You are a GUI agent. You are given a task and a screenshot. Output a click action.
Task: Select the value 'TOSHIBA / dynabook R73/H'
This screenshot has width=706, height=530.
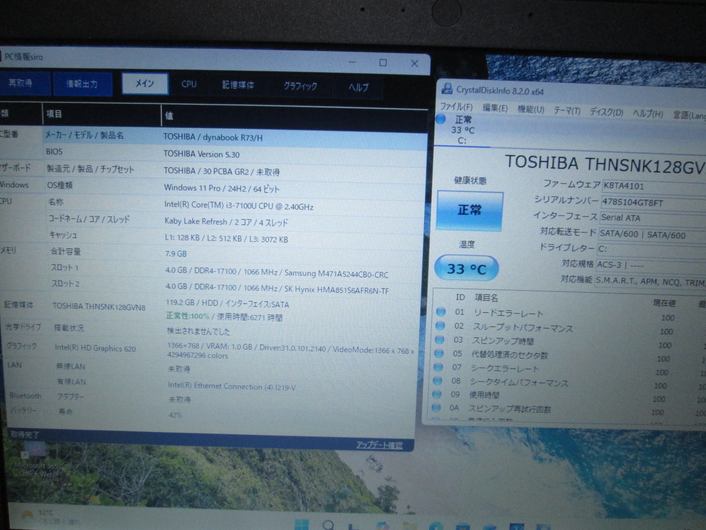click(x=213, y=137)
